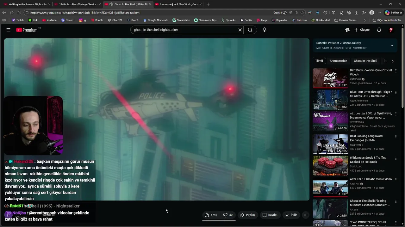Click the address bar URL
Image resolution: width=405 pixels, height=227 pixels.
click(x=85, y=13)
